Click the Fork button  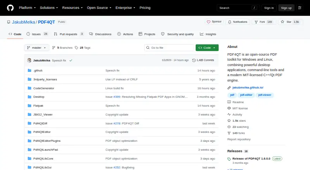click(264, 22)
